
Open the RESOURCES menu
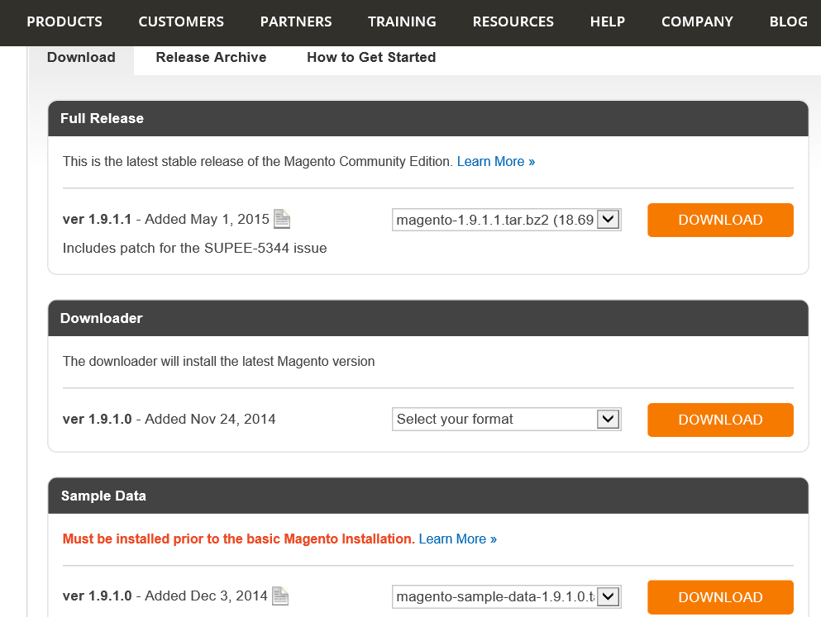point(513,22)
